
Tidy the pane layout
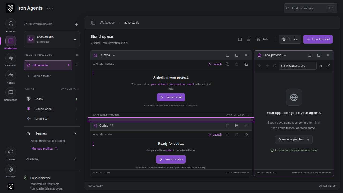coord(262,39)
